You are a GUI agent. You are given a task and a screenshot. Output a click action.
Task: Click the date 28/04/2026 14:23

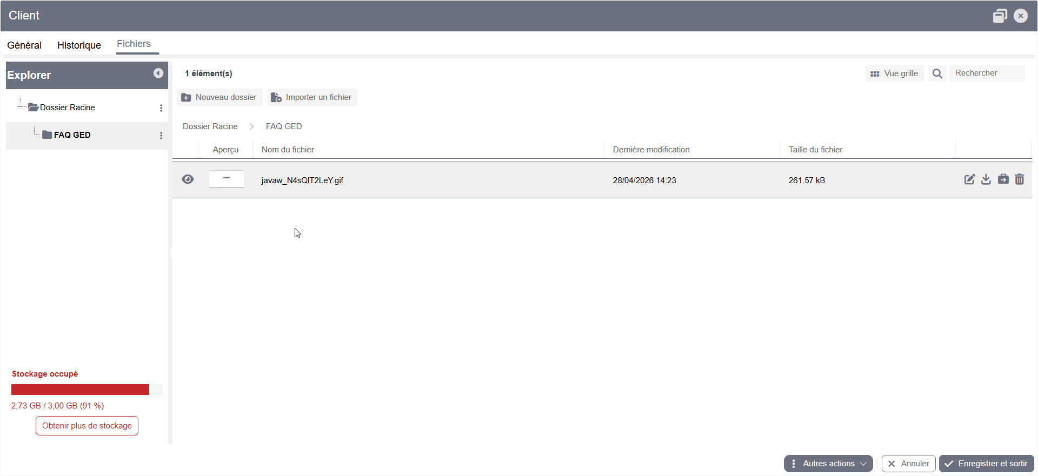click(x=644, y=180)
